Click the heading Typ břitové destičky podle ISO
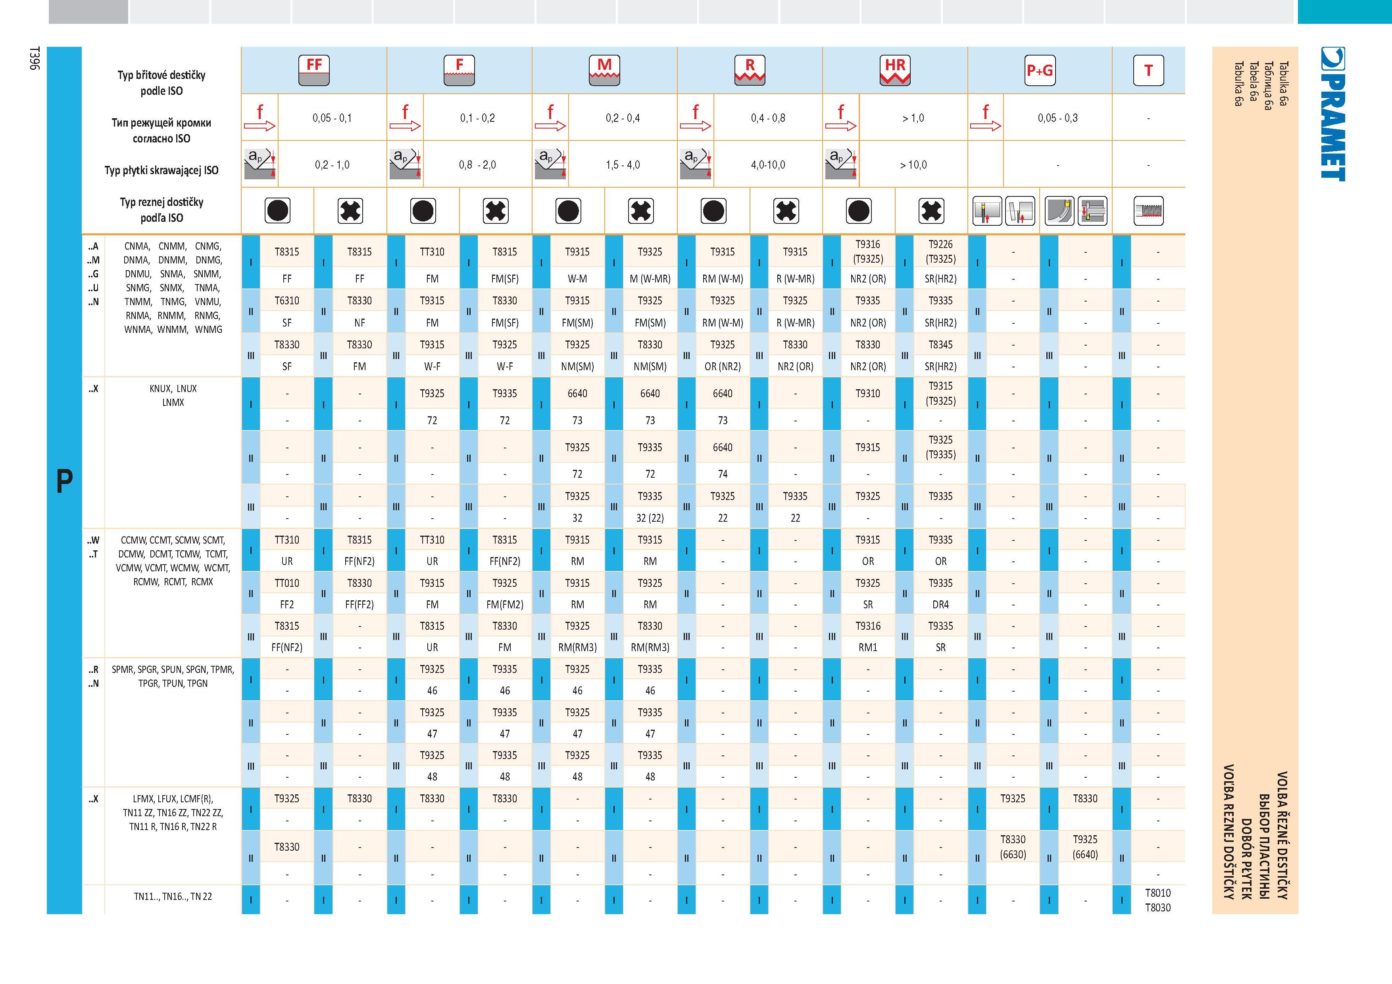 (x=161, y=83)
